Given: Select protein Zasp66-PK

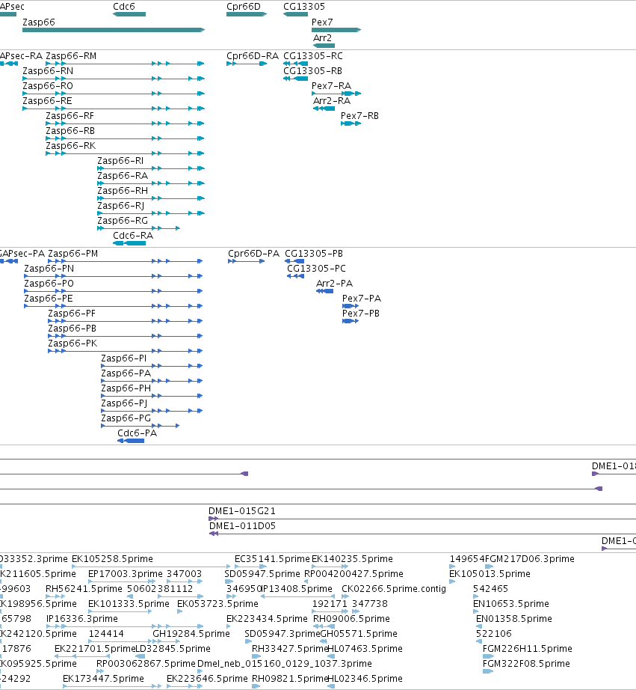Looking at the screenshot, I should click(126, 351).
